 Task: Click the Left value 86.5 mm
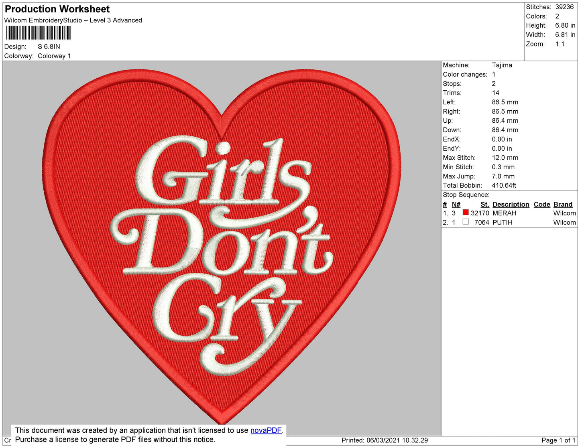(505, 102)
